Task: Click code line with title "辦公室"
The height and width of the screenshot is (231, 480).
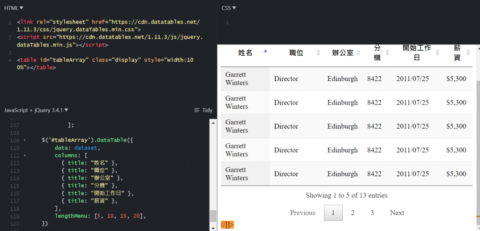Action: [x=92, y=178]
